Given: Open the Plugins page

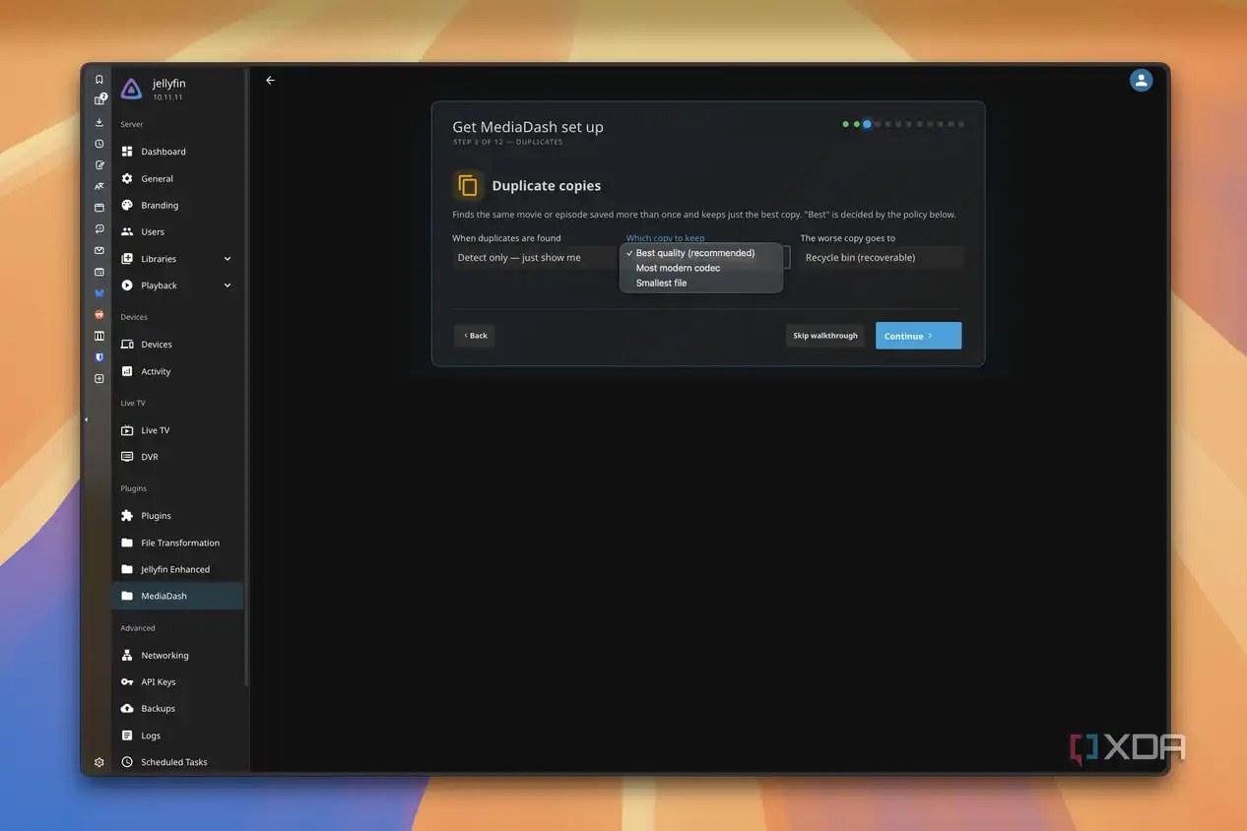Looking at the screenshot, I should point(177,516).
